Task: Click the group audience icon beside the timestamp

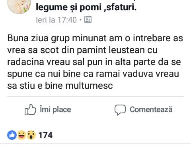Action: pyautogui.click(x=88, y=19)
